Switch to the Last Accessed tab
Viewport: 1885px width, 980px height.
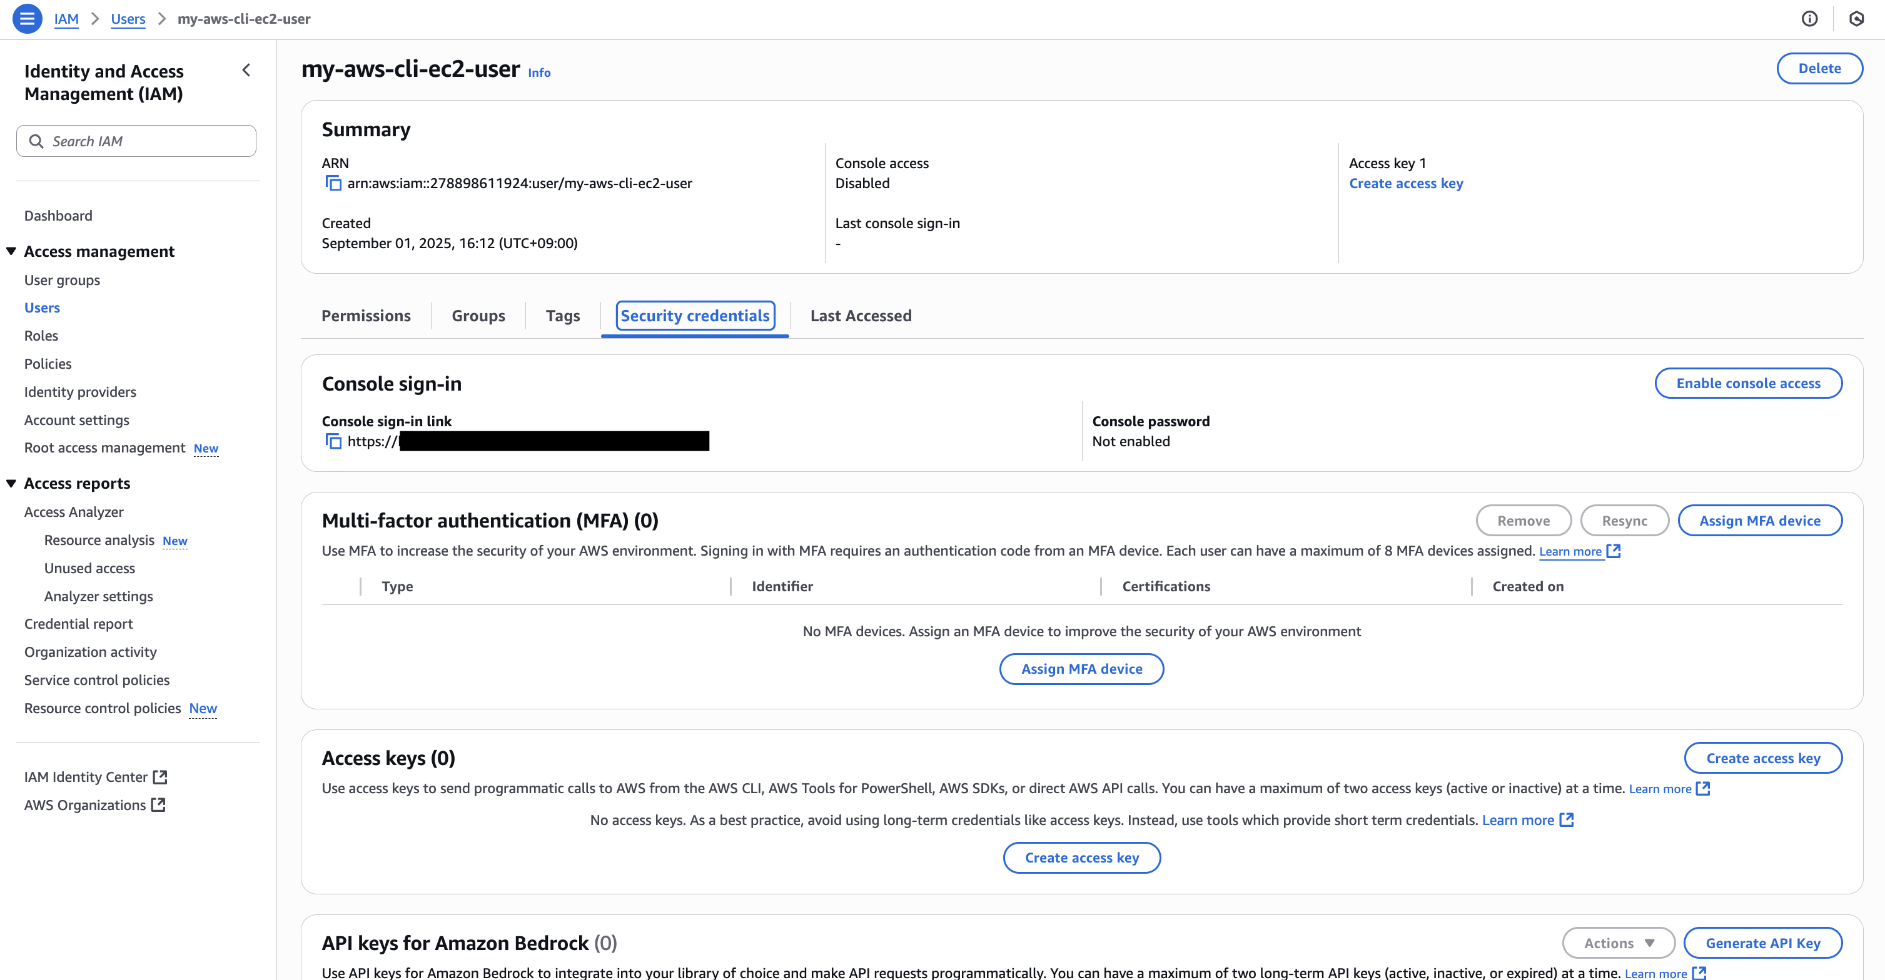click(x=861, y=316)
